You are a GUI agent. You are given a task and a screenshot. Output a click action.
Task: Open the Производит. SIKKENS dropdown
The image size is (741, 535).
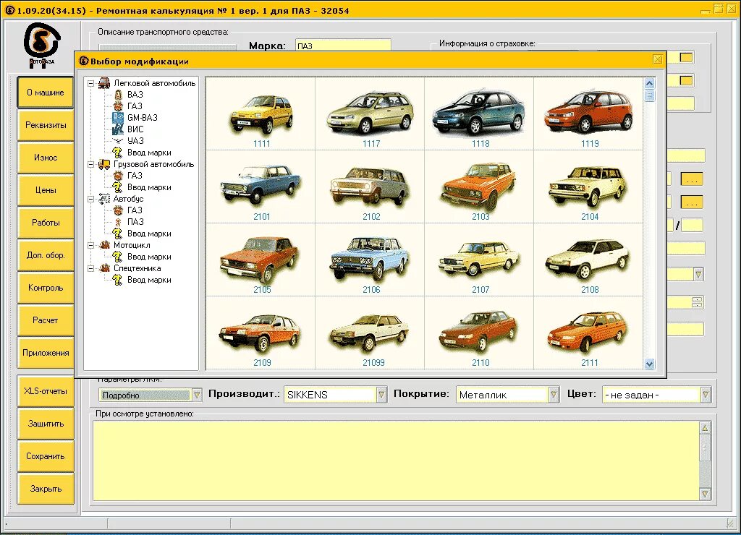click(x=381, y=395)
